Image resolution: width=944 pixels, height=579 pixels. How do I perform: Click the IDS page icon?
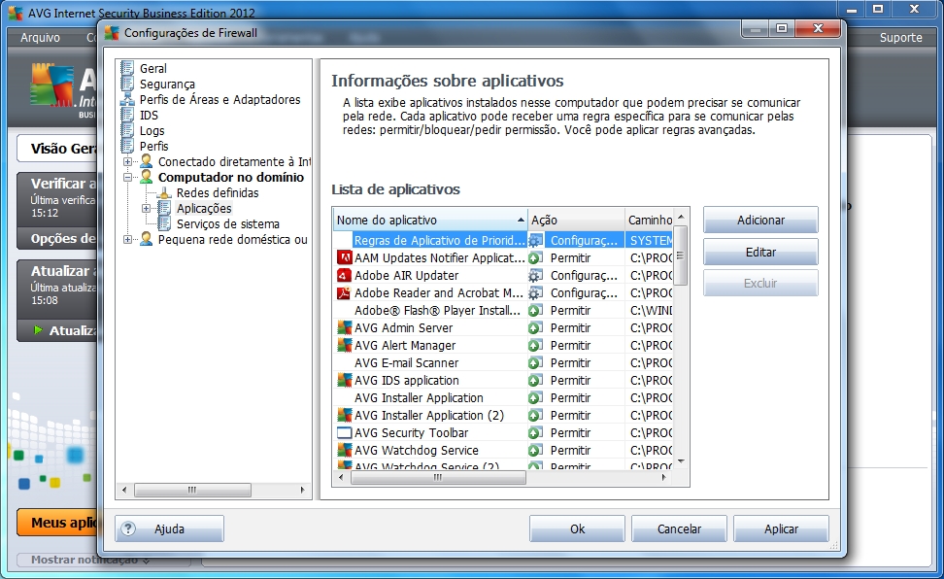click(x=127, y=115)
